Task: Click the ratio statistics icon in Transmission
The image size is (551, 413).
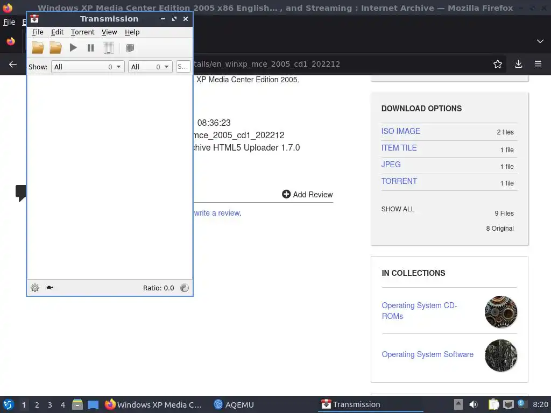Action: coord(185,288)
